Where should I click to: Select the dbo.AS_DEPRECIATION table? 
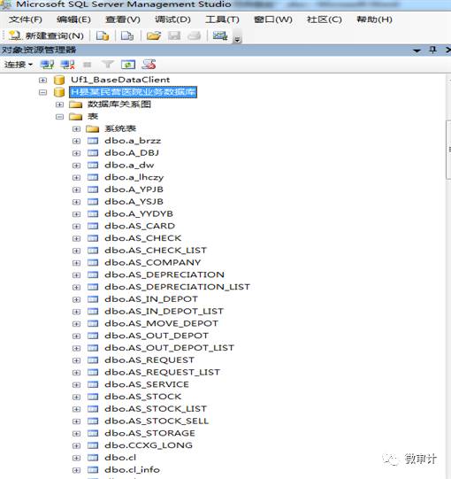(164, 274)
